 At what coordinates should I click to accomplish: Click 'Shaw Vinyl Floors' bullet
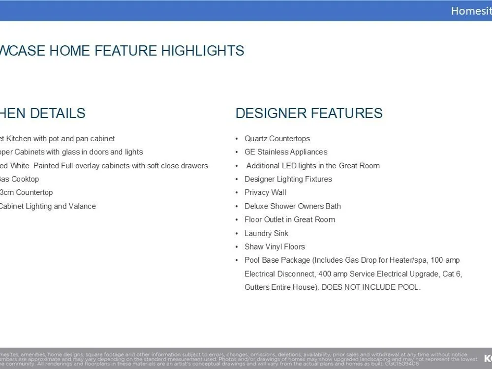pyautogui.click(x=275, y=246)
